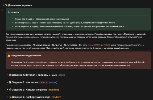Click the [medium+] difficulty label
Viewport: 153px width, 100px height.
click(57, 97)
